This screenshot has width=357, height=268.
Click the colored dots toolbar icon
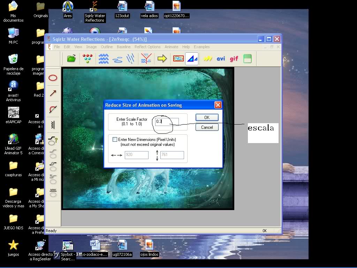(88, 59)
